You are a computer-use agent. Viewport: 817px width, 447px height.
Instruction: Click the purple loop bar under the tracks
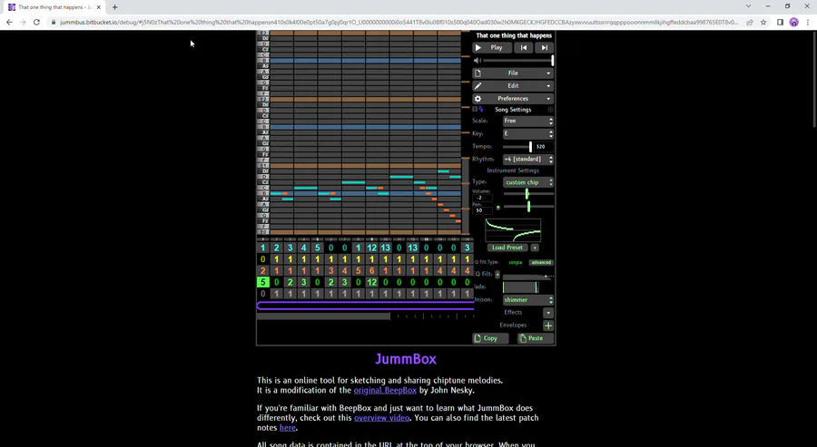click(365, 306)
